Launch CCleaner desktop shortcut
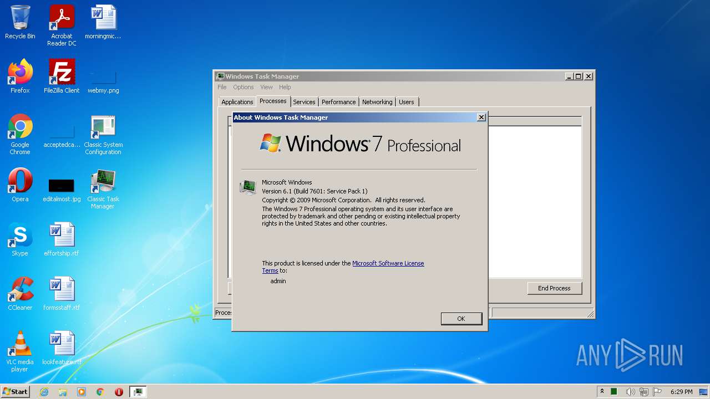The height and width of the screenshot is (399, 710). click(x=20, y=294)
